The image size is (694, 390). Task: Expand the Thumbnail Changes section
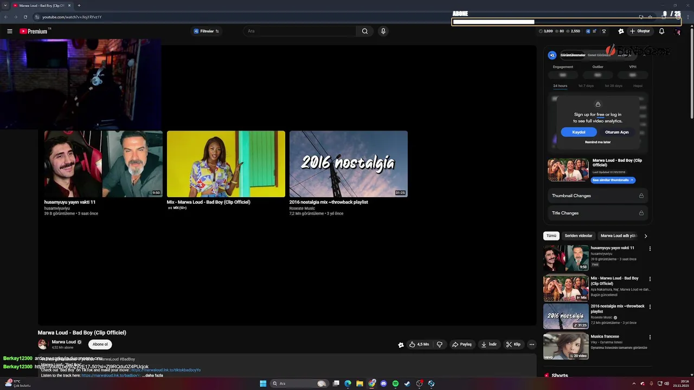(x=597, y=196)
